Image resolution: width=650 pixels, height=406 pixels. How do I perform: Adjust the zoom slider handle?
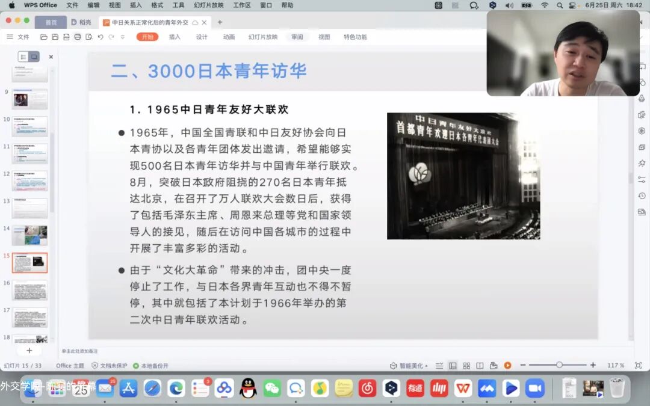click(560, 364)
